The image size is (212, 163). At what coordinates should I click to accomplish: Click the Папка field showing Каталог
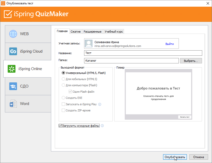click(x=131, y=61)
